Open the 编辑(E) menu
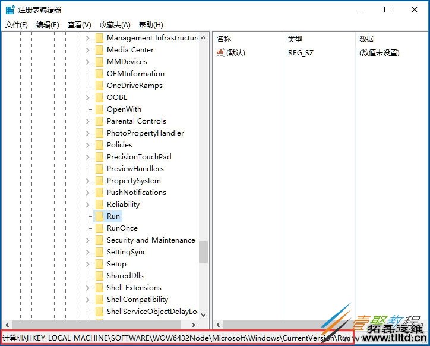Image resolution: width=430 pixels, height=346 pixels. pyautogui.click(x=48, y=25)
